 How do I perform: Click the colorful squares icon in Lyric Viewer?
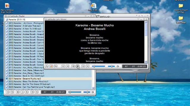tap(51, 66)
